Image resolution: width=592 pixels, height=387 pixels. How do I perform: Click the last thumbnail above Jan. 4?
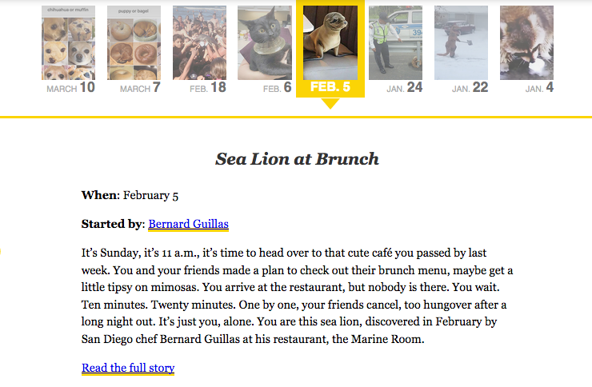coord(526,42)
